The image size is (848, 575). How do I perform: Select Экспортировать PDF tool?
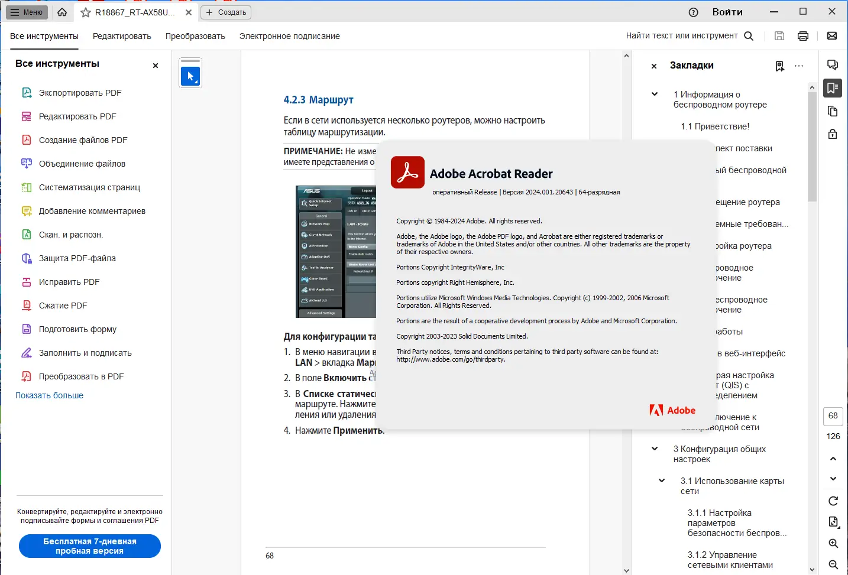80,93
